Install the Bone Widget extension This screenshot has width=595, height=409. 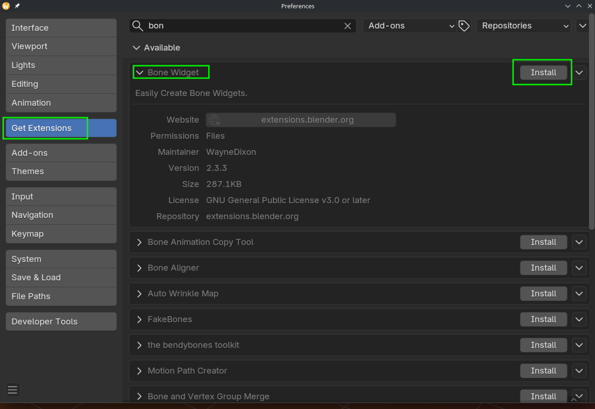coord(543,72)
